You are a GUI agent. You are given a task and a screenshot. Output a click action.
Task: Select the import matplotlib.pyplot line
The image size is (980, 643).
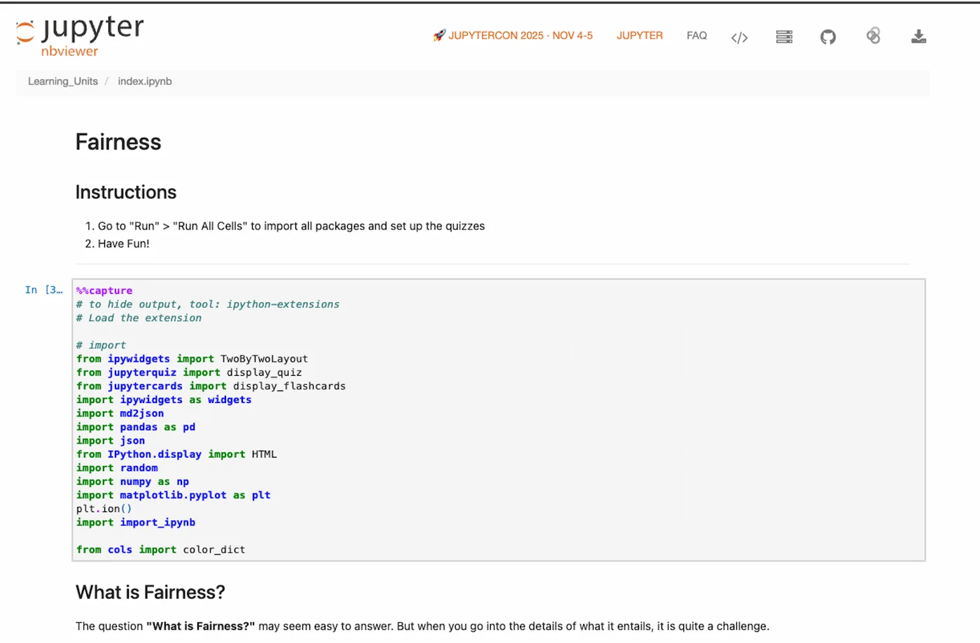coord(172,495)
